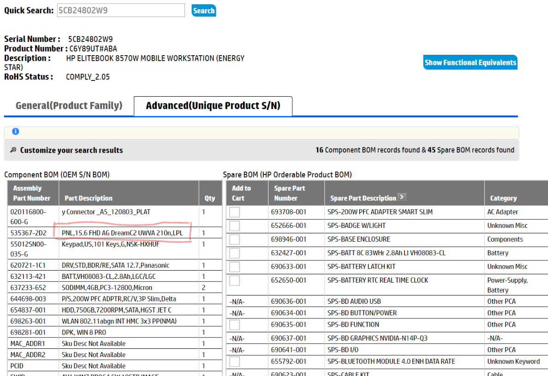Click the Qty column header
This screenshot has height=376, width=548.
coord(210,198)
